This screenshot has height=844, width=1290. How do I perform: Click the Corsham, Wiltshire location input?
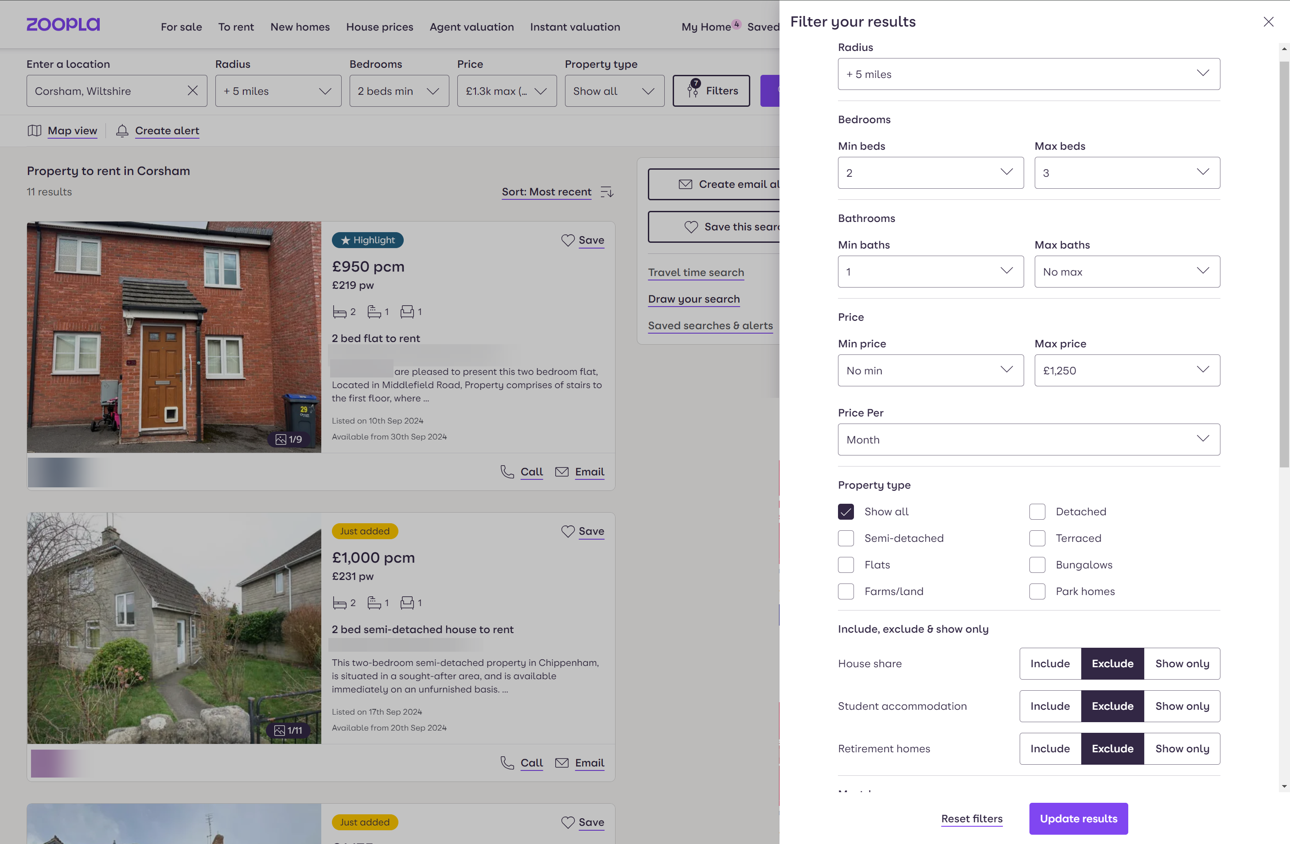(117, 91)
